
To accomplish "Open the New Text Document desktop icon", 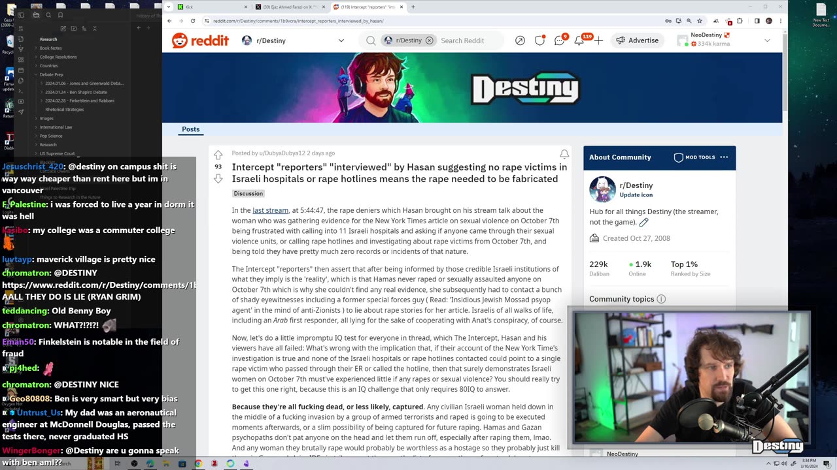I will [x=821, y=14].
